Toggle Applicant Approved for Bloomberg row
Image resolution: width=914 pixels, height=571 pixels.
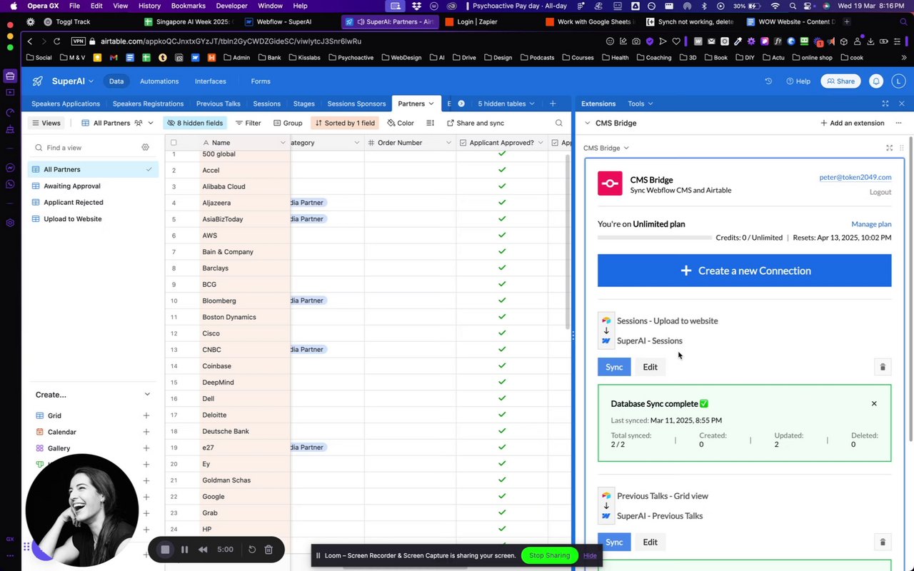(x=502, y=300)
